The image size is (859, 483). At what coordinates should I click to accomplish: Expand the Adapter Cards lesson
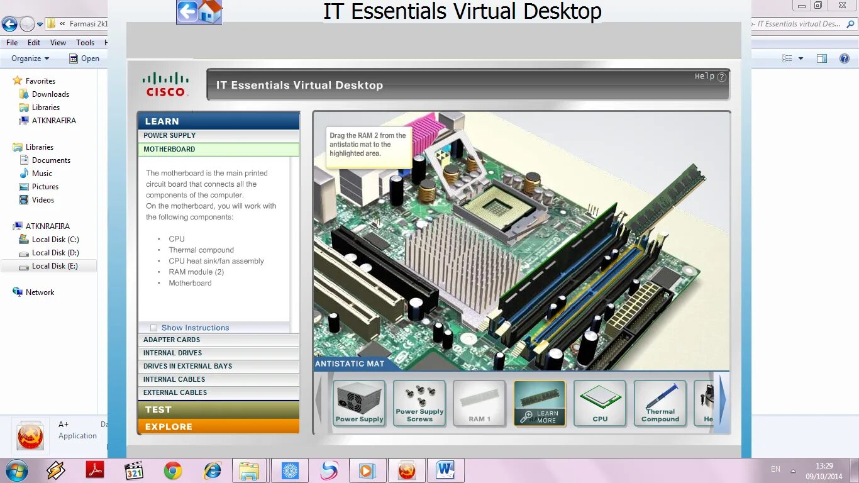point(218,340)
